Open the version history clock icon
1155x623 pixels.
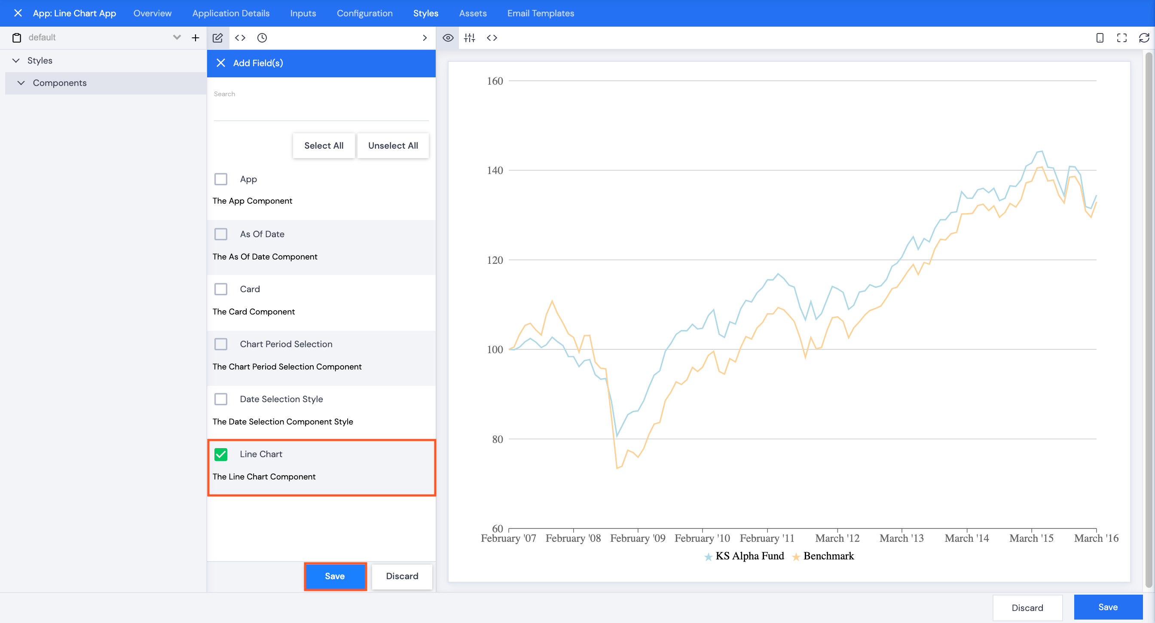262,38
